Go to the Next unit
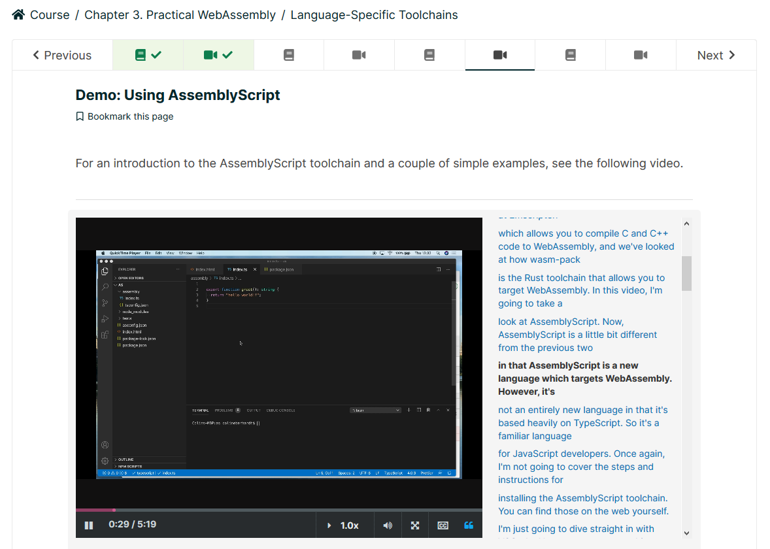This screenshot has height=549, width=770. coord(716,55)
